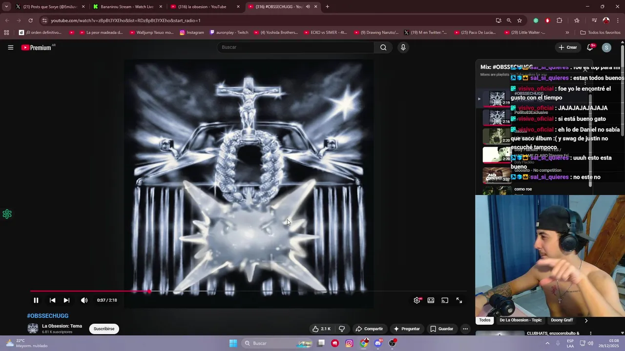Open La Obsesion: Tema channel avatar

33,329
